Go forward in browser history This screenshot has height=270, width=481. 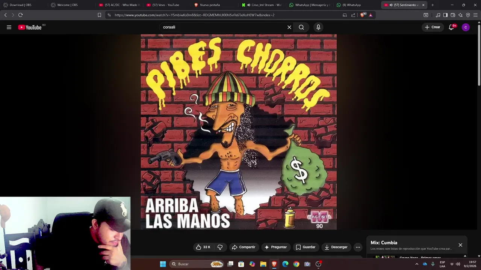coord(12,15)
